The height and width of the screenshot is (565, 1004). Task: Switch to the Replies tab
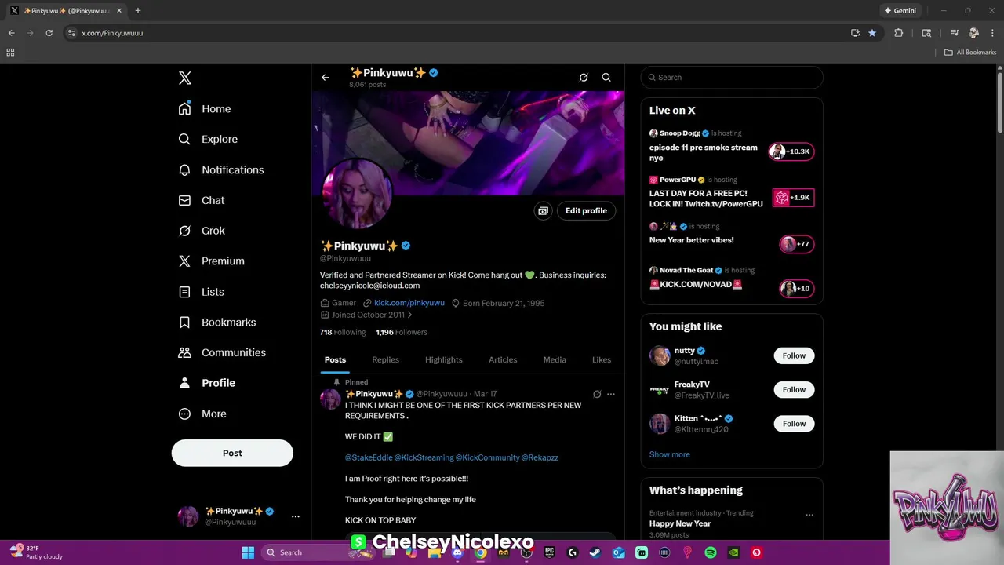pos(385,360)
